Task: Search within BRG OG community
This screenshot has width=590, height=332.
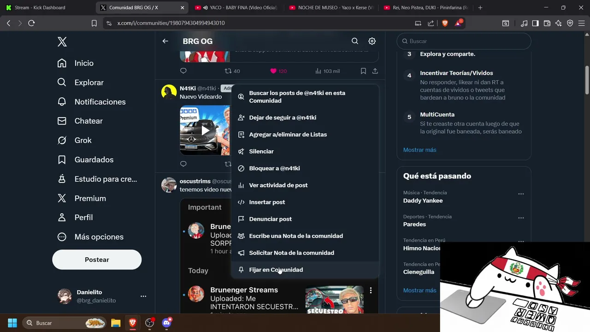Action: pos(355,41)
